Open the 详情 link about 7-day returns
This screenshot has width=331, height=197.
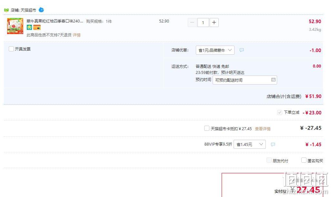click(77, 35)
